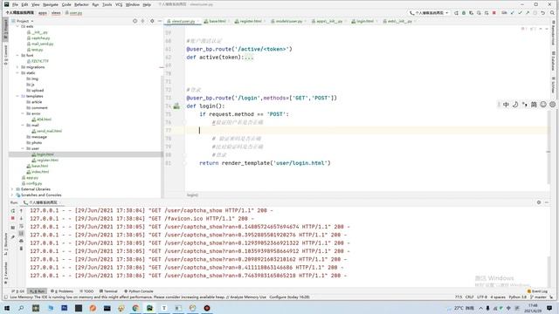Image resolution: width=559 pixels, height=314 pixels.
Task: Open the File menu
Action: coord(15,4)
